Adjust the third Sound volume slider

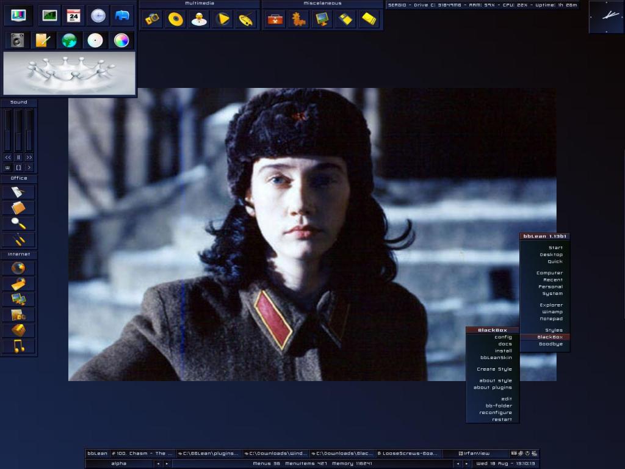29,131
